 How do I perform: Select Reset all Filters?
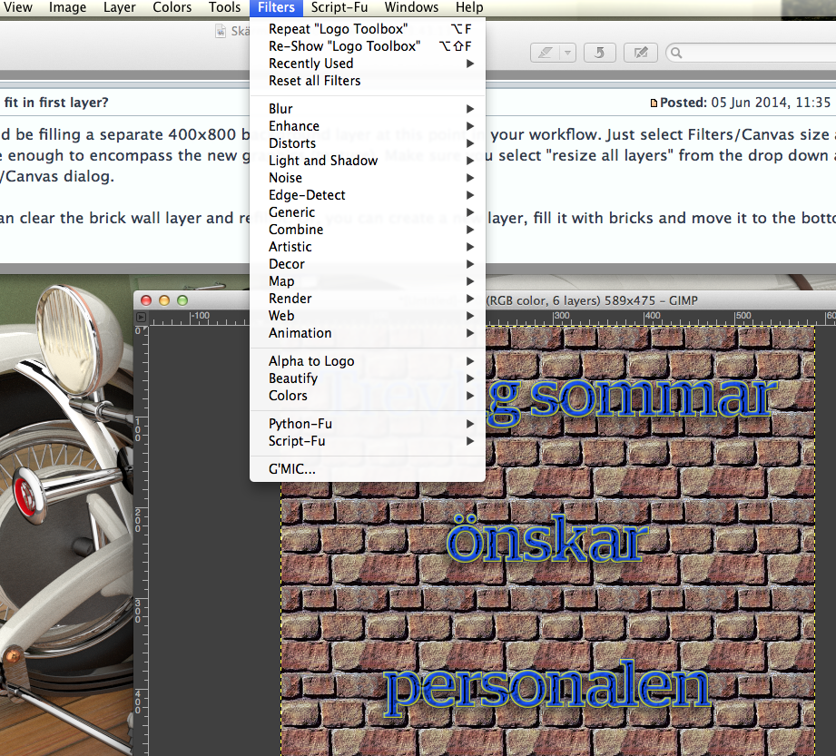[368, 81]
